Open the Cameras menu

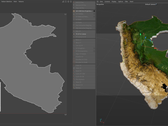[x=107, y=1]
